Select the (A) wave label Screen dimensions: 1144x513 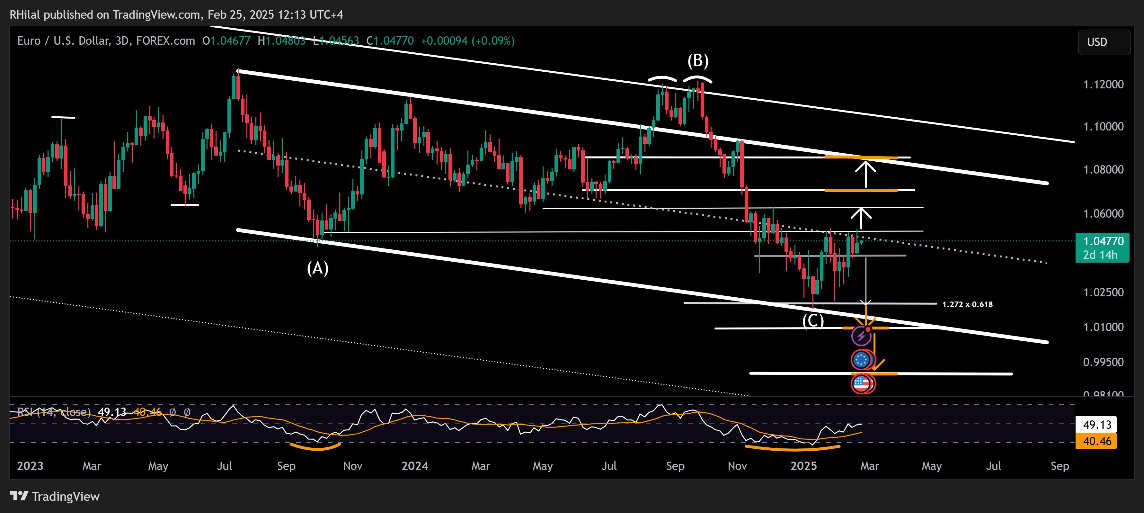(318, 268)
